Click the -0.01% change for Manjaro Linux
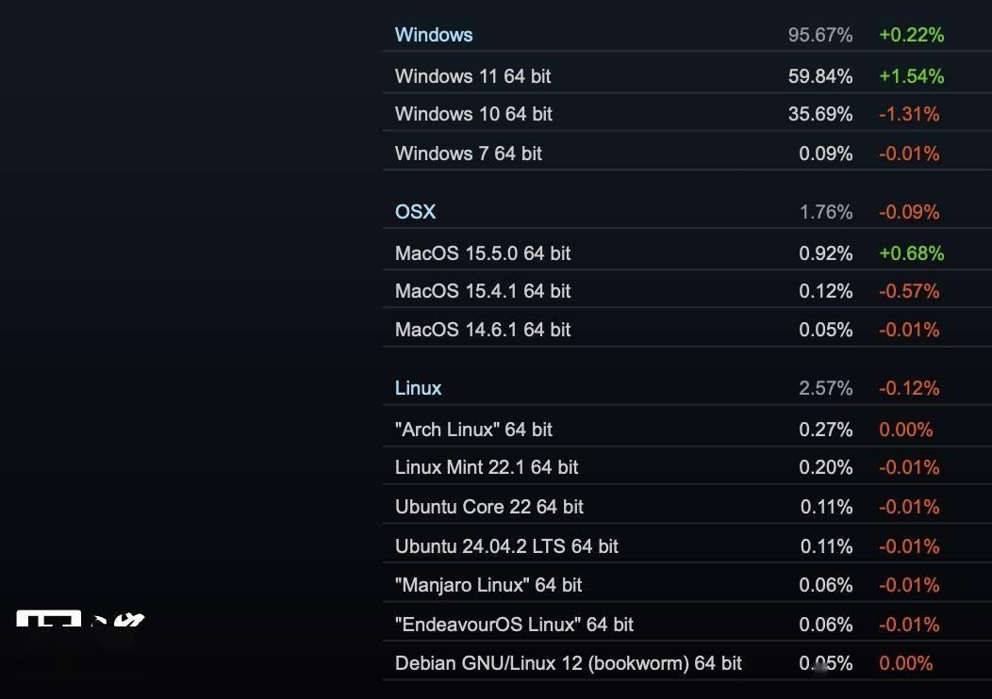This screenshot has height=699, width=992. coord(909,585)
